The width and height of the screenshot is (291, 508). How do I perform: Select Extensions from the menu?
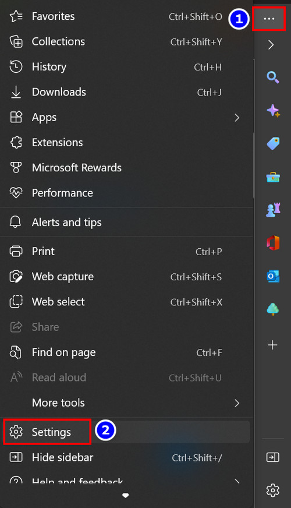pos(126,143)
